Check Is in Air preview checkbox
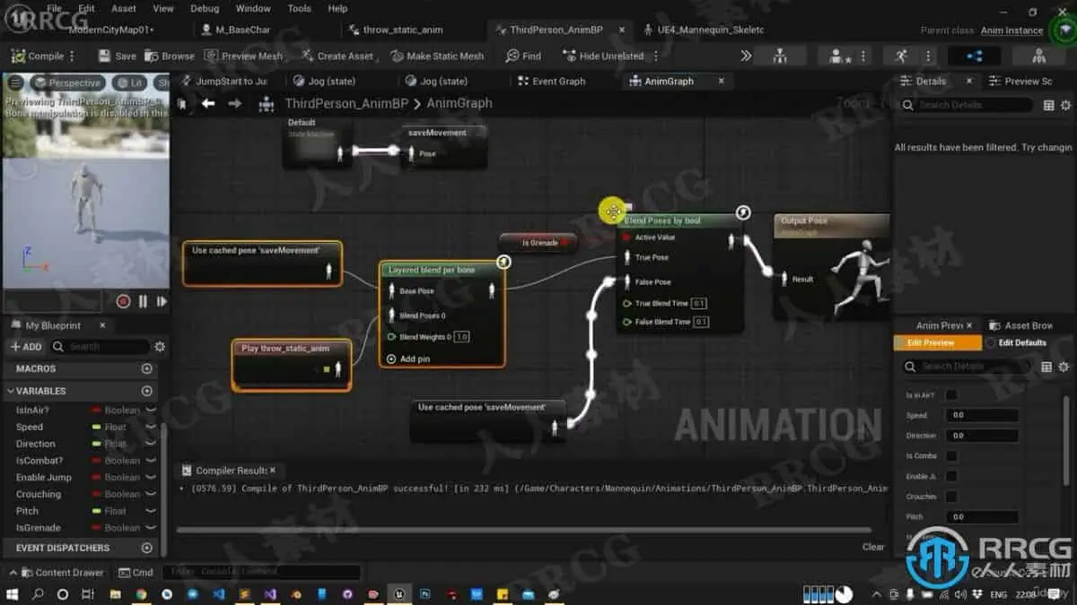Image resolution: width=1077 pixels, height=605 pixels. (x=951, y=395)
